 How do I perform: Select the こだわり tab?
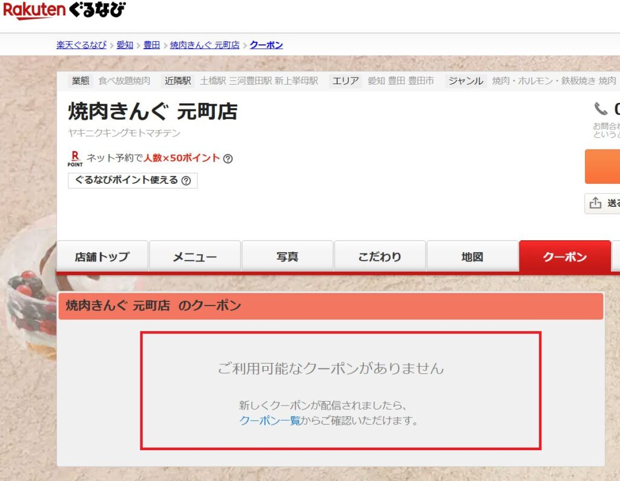(380, 257)
